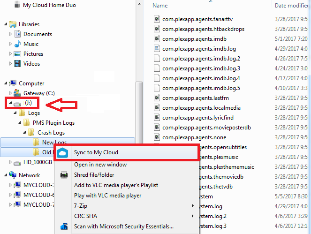Click the Crash Logs folder icon
Viewport: 311px width, 234px height.
pos(31,132)
